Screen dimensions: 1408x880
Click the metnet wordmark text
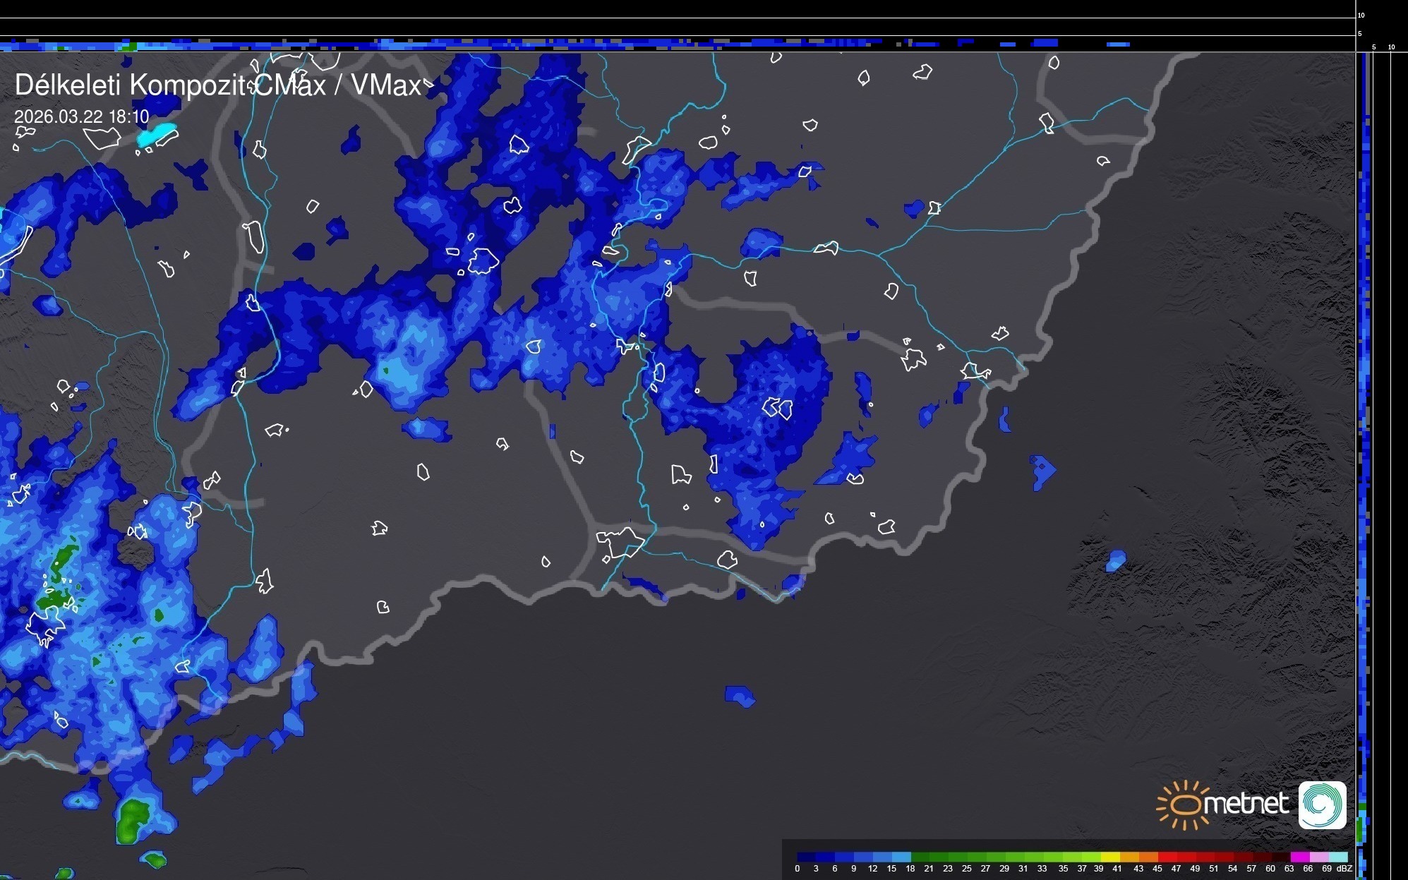[x=1246, y=804]
